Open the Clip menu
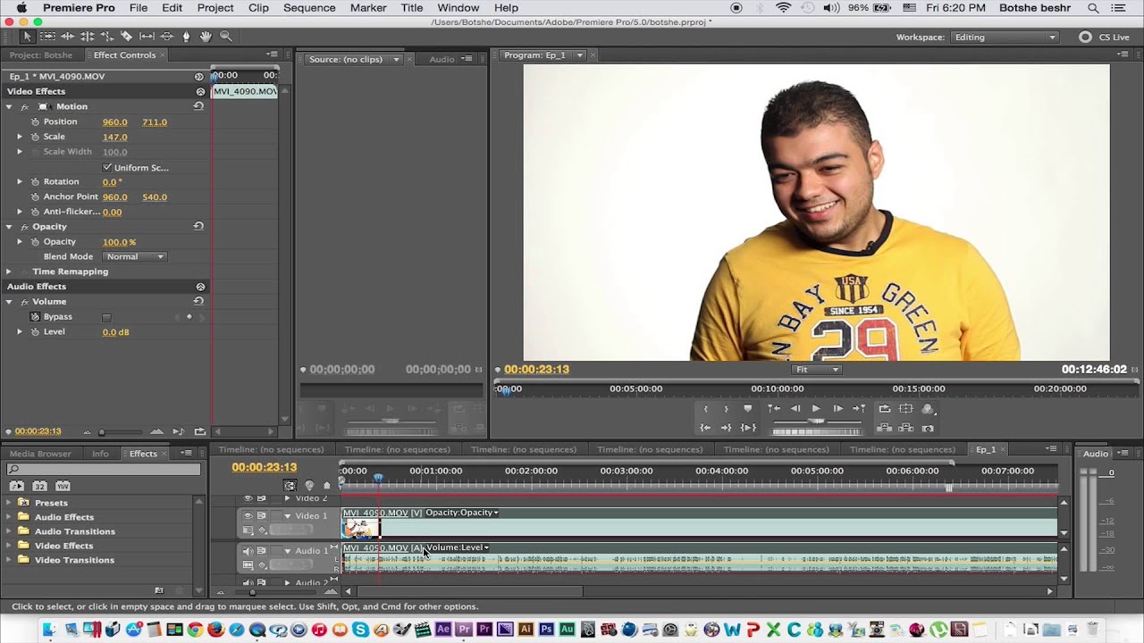This screenshot has height=643, width=1144. (x=258, y=8)
